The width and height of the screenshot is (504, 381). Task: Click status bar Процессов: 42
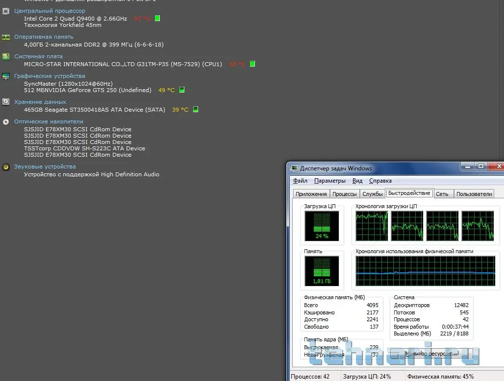click(310, 377)
